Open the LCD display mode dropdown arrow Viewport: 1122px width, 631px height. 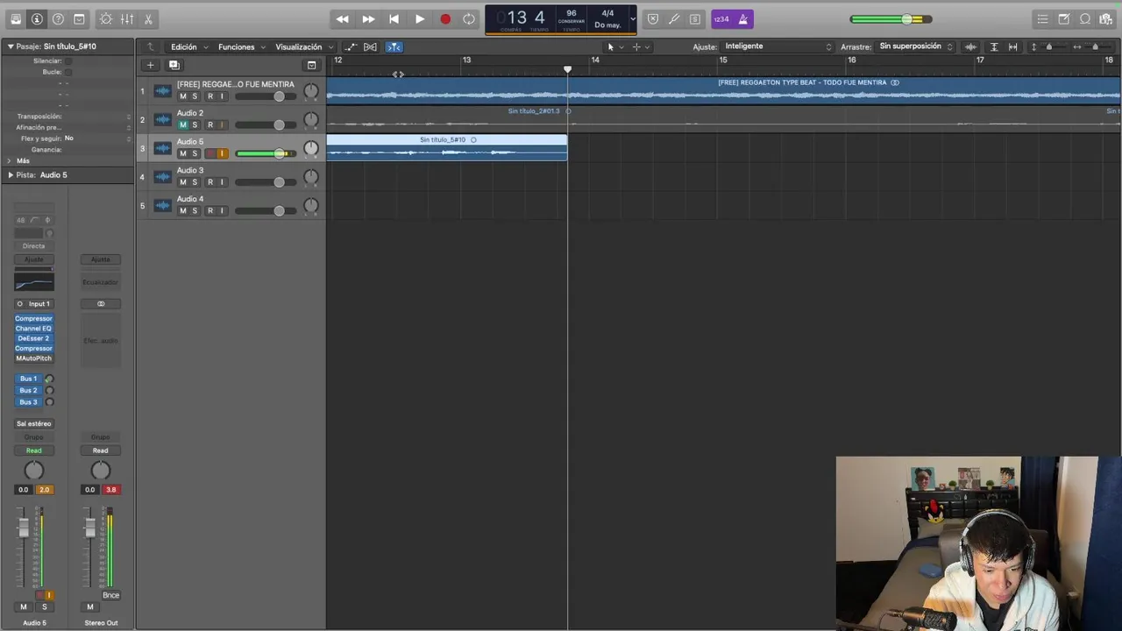pyautogui.click(x=632, y=19)
